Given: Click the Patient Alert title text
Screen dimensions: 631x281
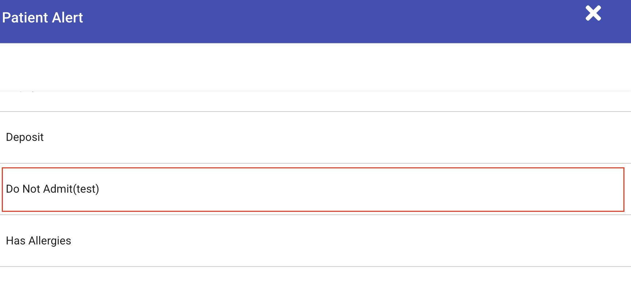Looking at the screenshot, I should pyautogui.click(x=43, y=18).
